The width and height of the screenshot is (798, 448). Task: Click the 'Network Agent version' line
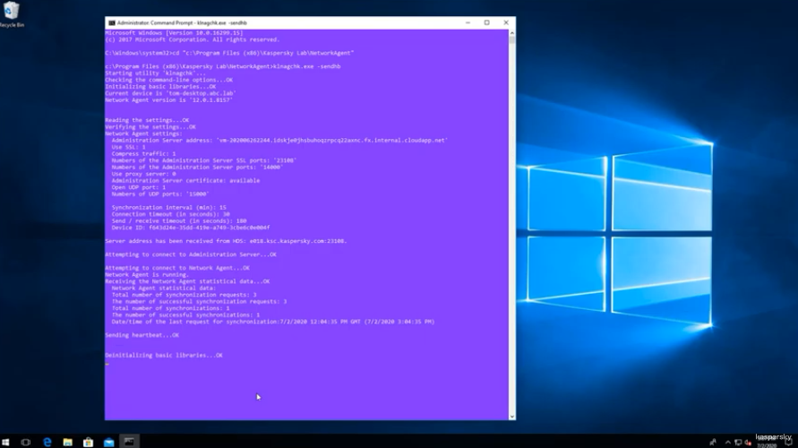pyautogui.click(x=169, y=99)
